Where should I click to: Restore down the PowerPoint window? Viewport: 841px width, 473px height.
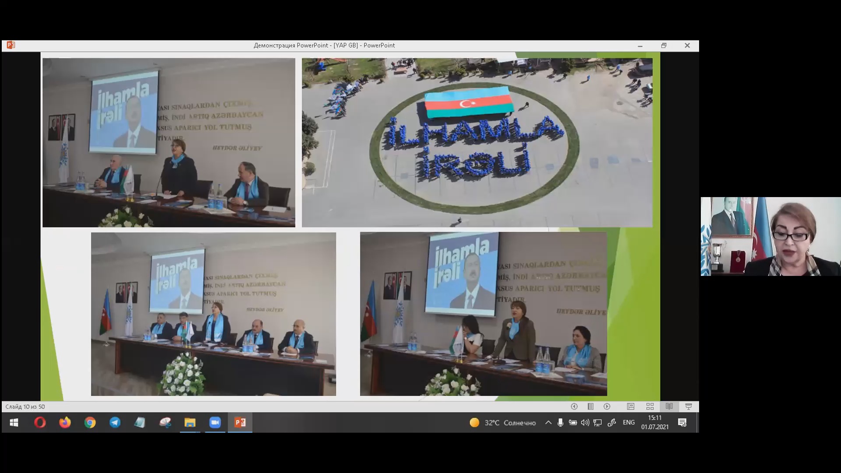664,46
